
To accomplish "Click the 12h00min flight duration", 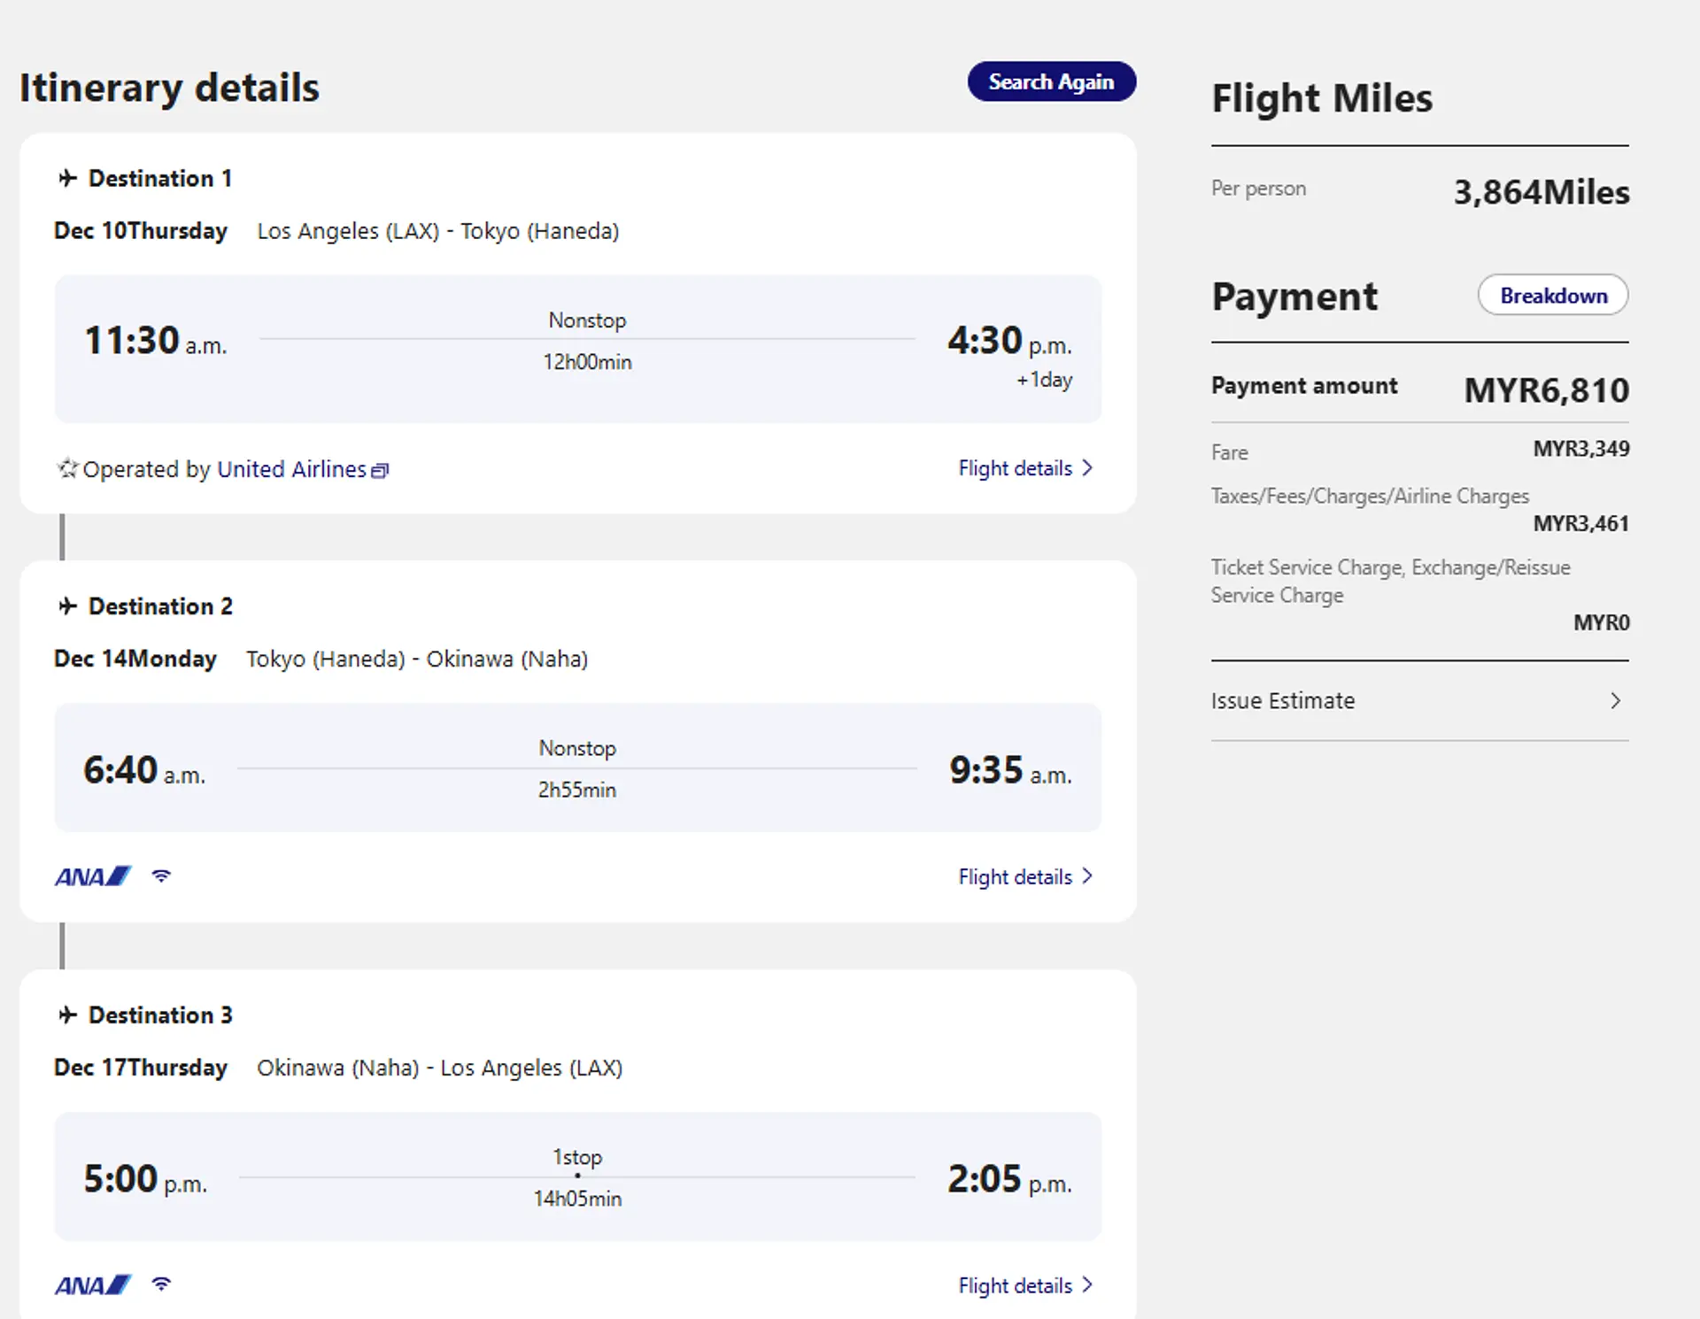I will click(x=587, y=362).
